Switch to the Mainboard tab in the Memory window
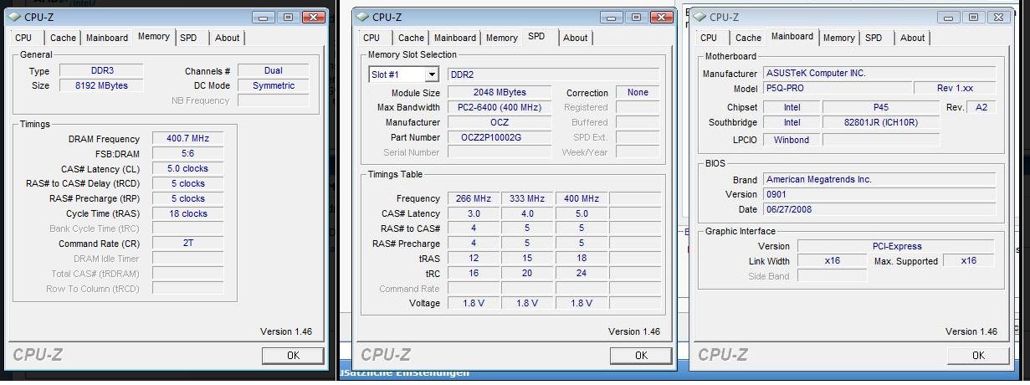This screenshot has width=1030, height=385. pos(107,38)
